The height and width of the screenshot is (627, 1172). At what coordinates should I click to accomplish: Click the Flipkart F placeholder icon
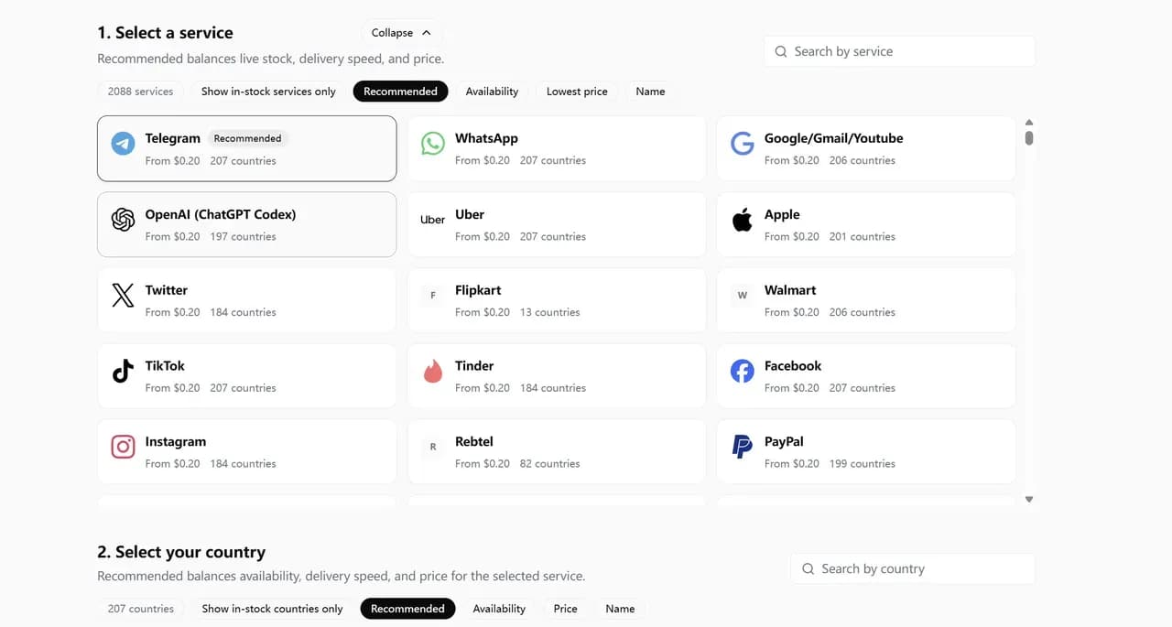(433, 295)
